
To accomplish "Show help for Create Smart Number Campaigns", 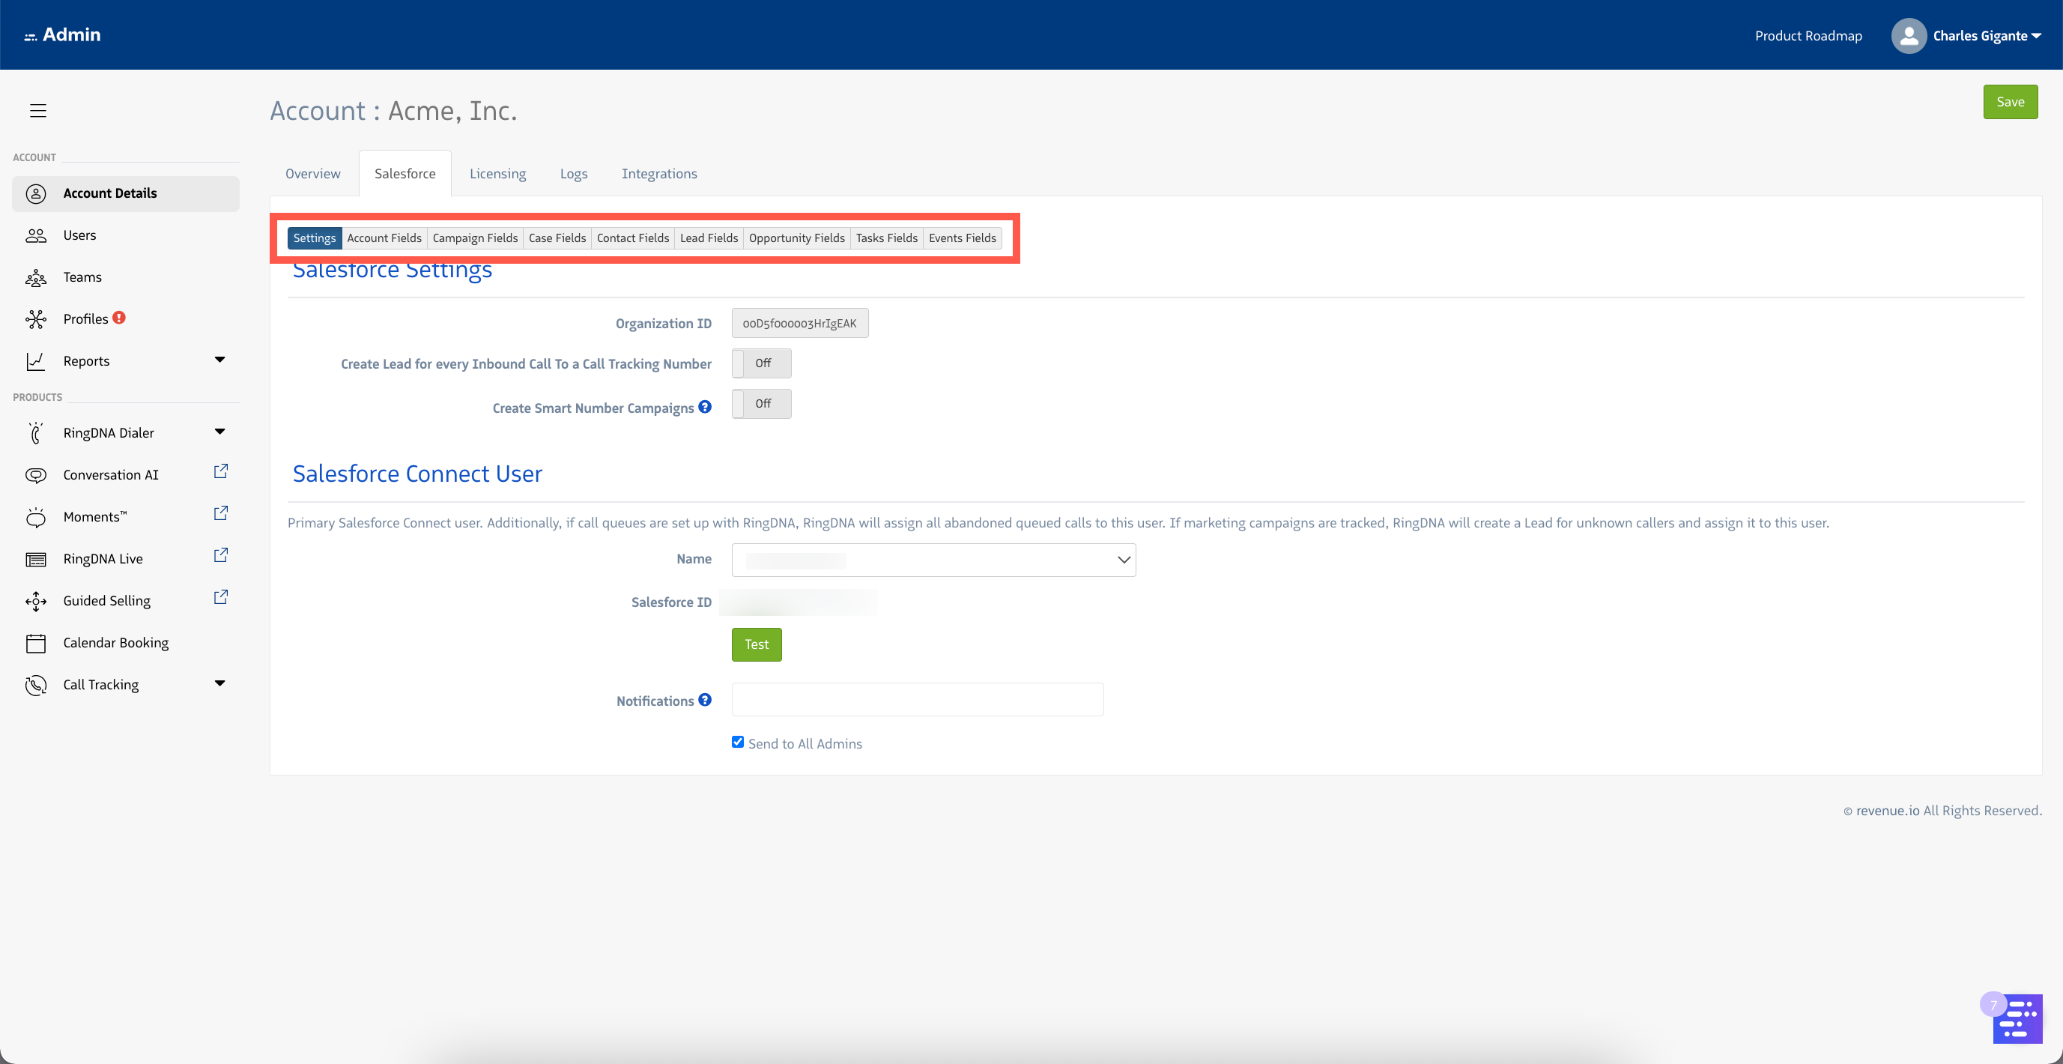I will coord(705,407).
